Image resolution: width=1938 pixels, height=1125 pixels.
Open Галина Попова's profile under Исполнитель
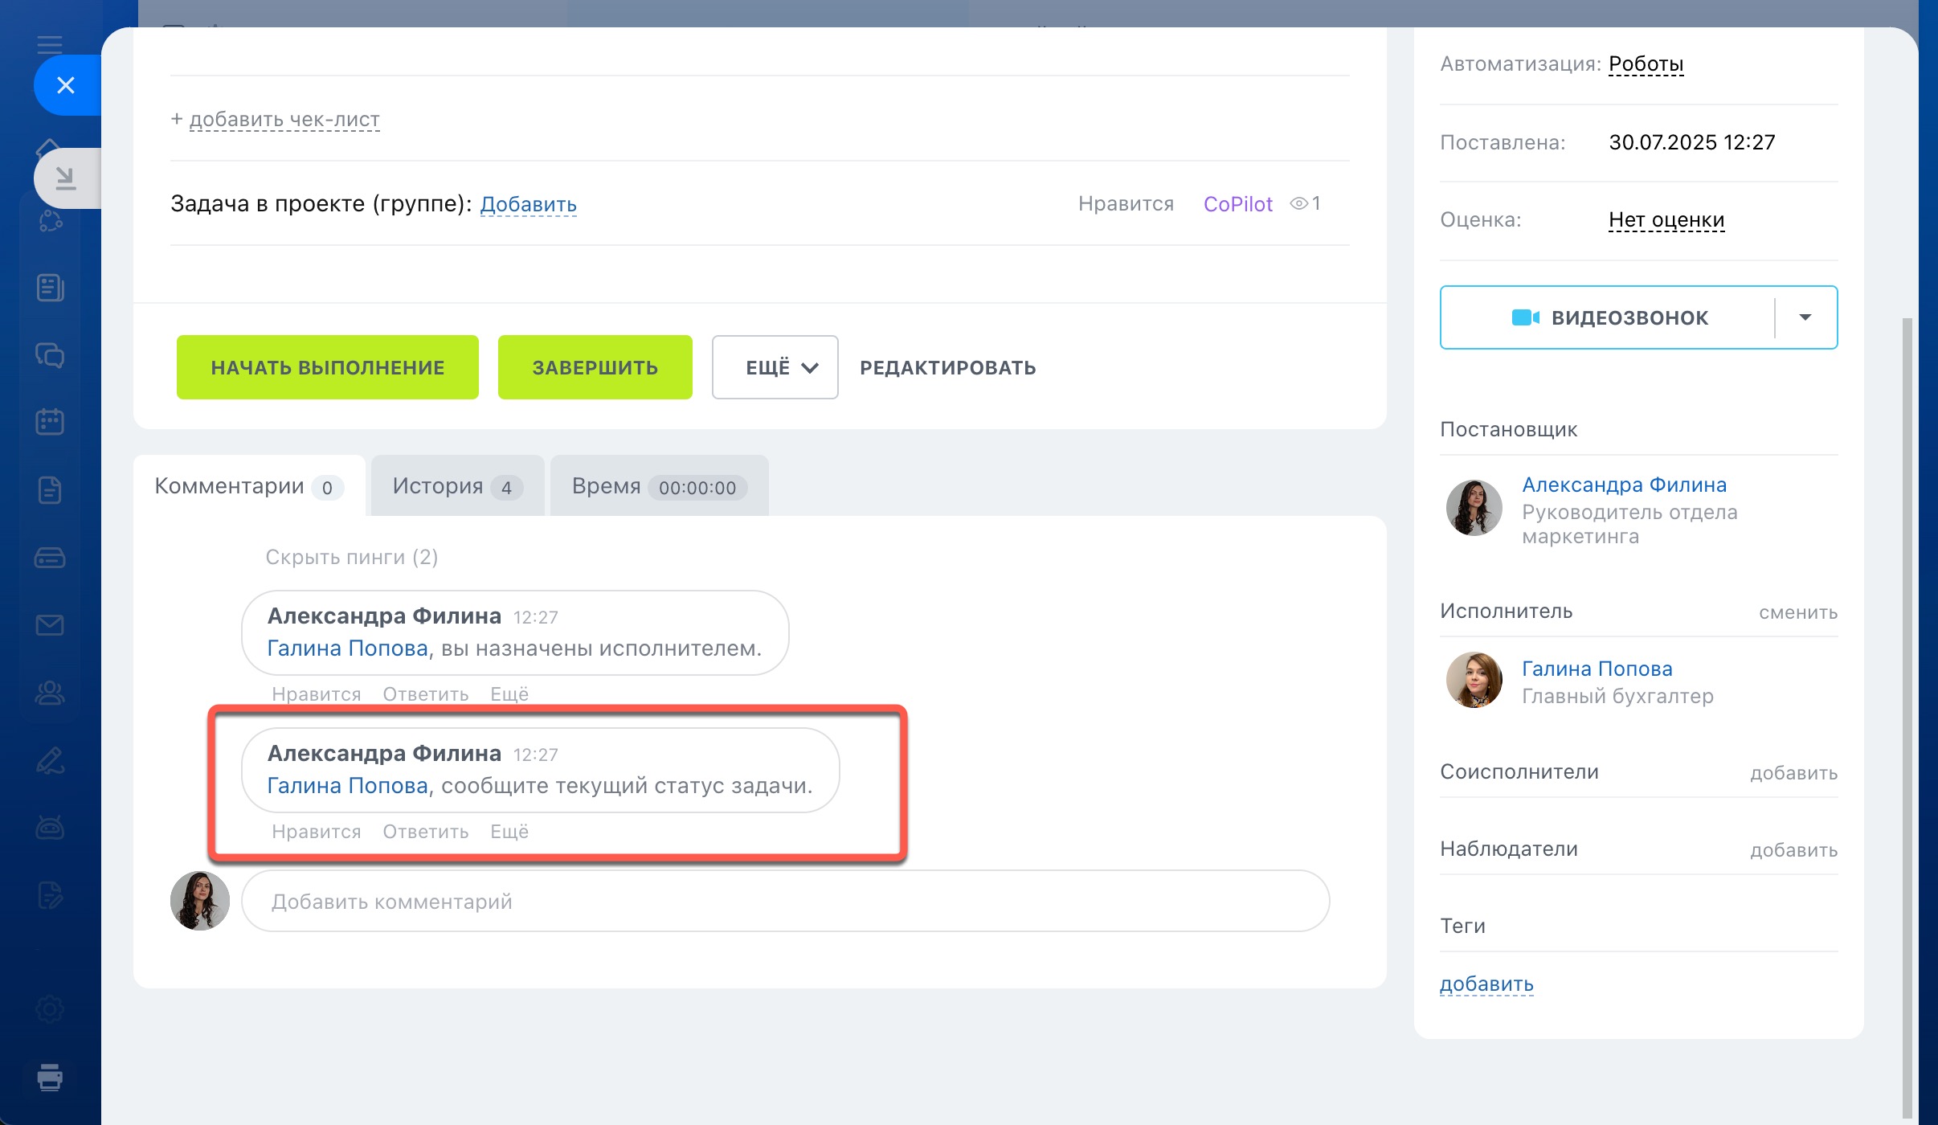pyautogui.click(x=1597, y=669)
